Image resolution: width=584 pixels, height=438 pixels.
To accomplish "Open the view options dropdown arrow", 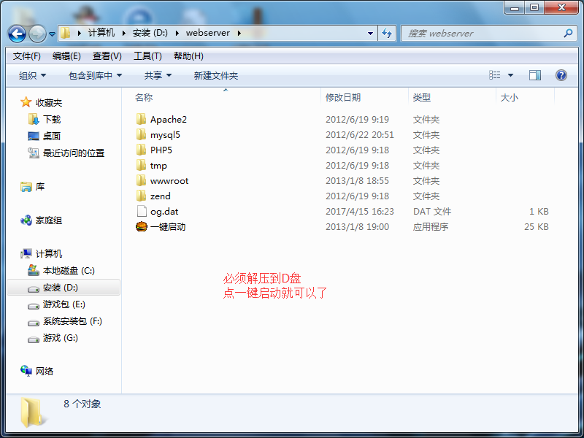I will click(510, 75).
